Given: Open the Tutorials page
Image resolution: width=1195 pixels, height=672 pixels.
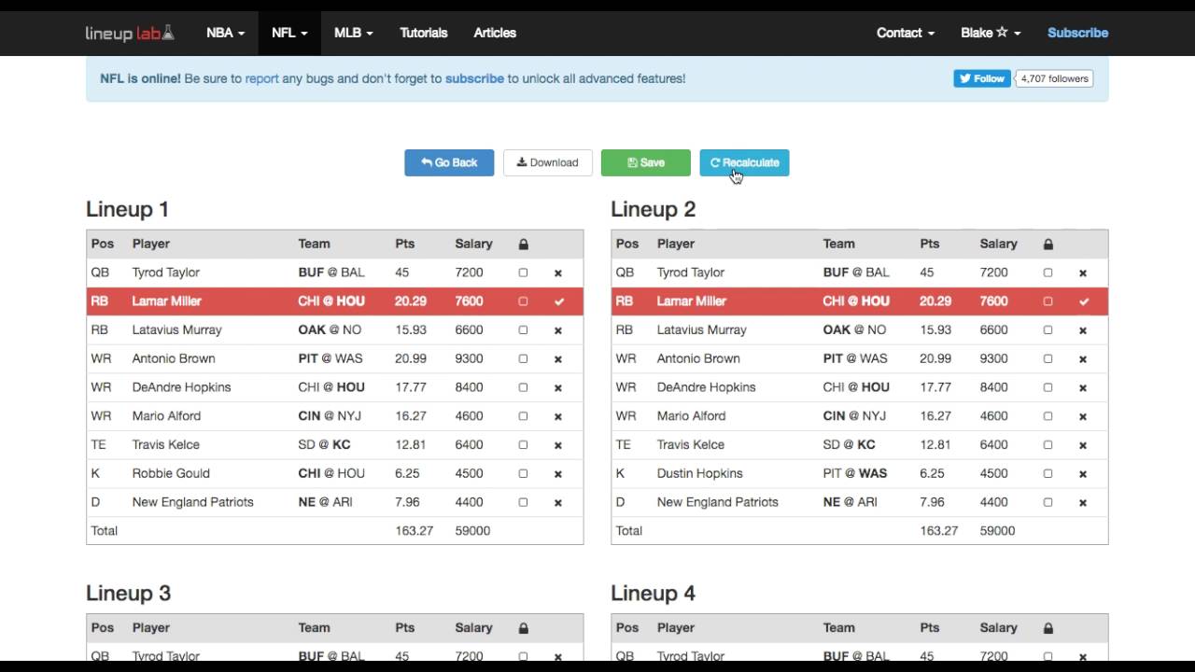Looking at the screenshot, I should point(424,33).
